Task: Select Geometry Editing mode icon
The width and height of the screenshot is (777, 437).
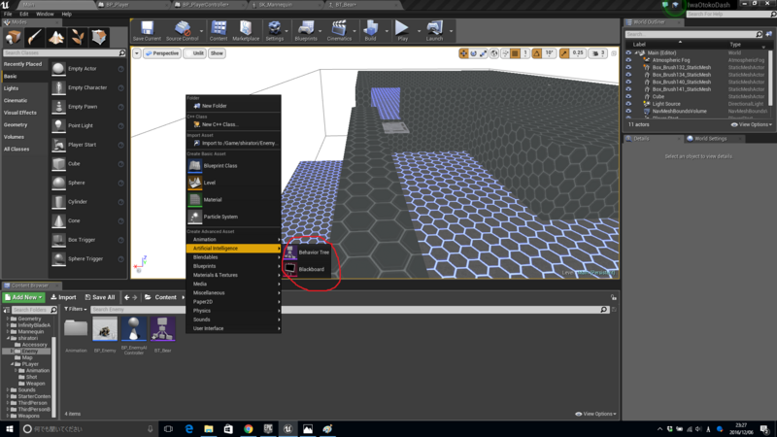Action: click(99, 37)
